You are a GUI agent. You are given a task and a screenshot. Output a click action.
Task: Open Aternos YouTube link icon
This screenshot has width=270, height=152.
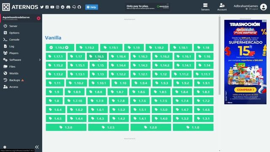tap(52, 7)
